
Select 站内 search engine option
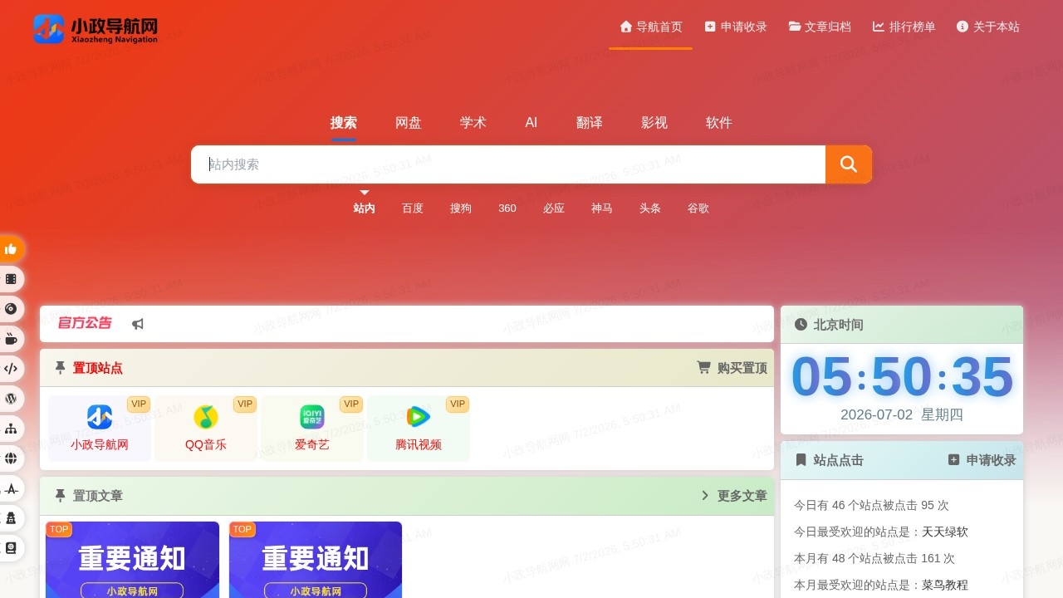(x=365, y=208)
